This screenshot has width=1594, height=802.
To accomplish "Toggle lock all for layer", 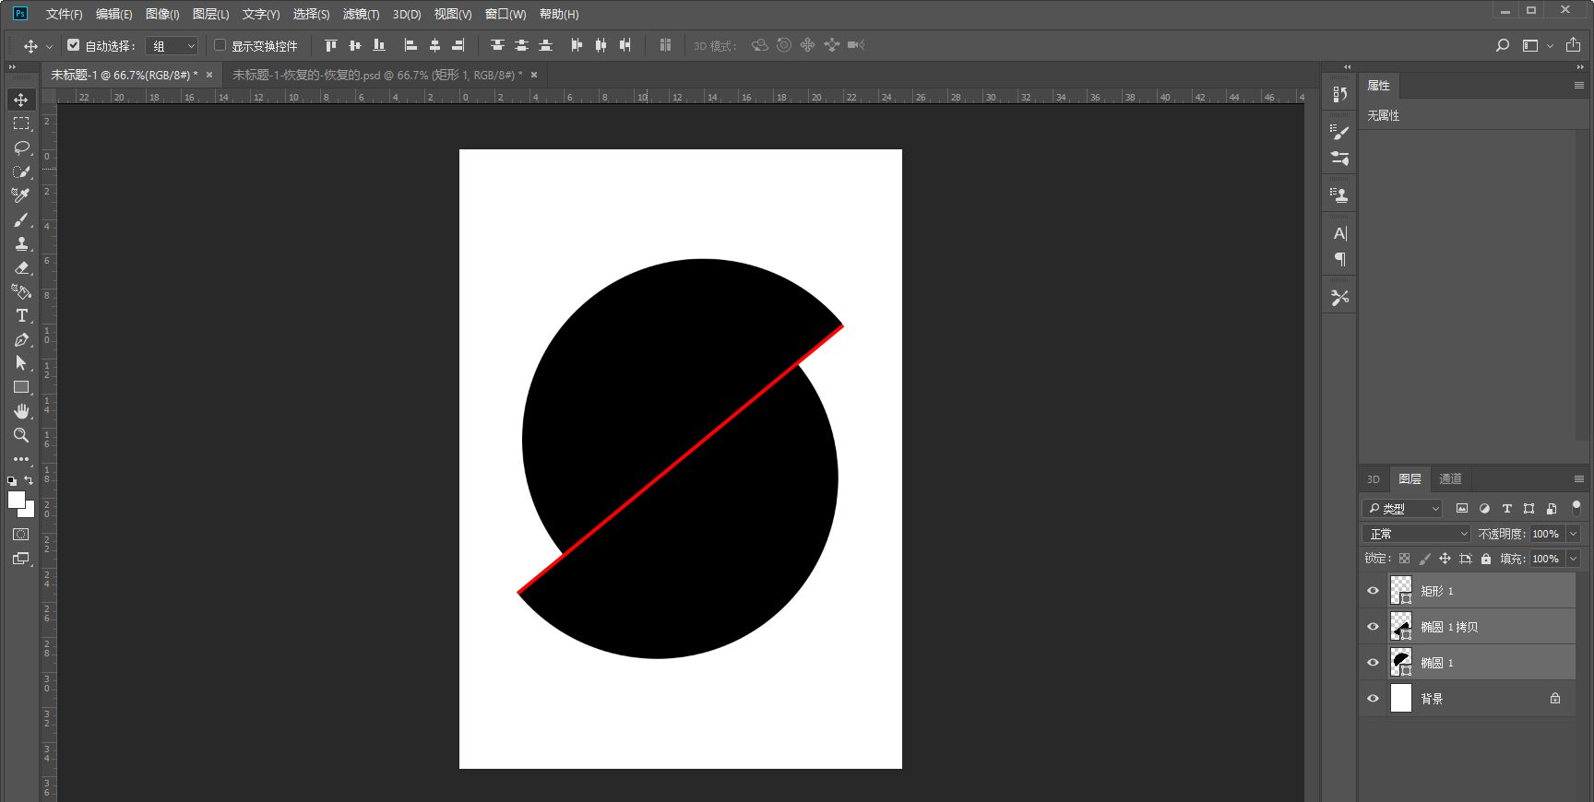I will (1485, 559).
